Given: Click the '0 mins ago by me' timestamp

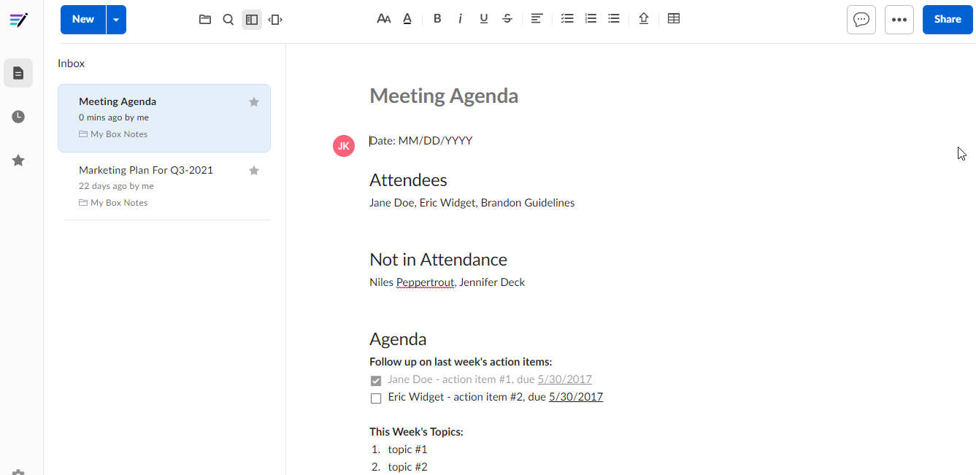Looking at the screenshot, I should 114,117.
